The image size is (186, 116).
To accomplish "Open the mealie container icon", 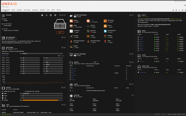I will point(88,36).
